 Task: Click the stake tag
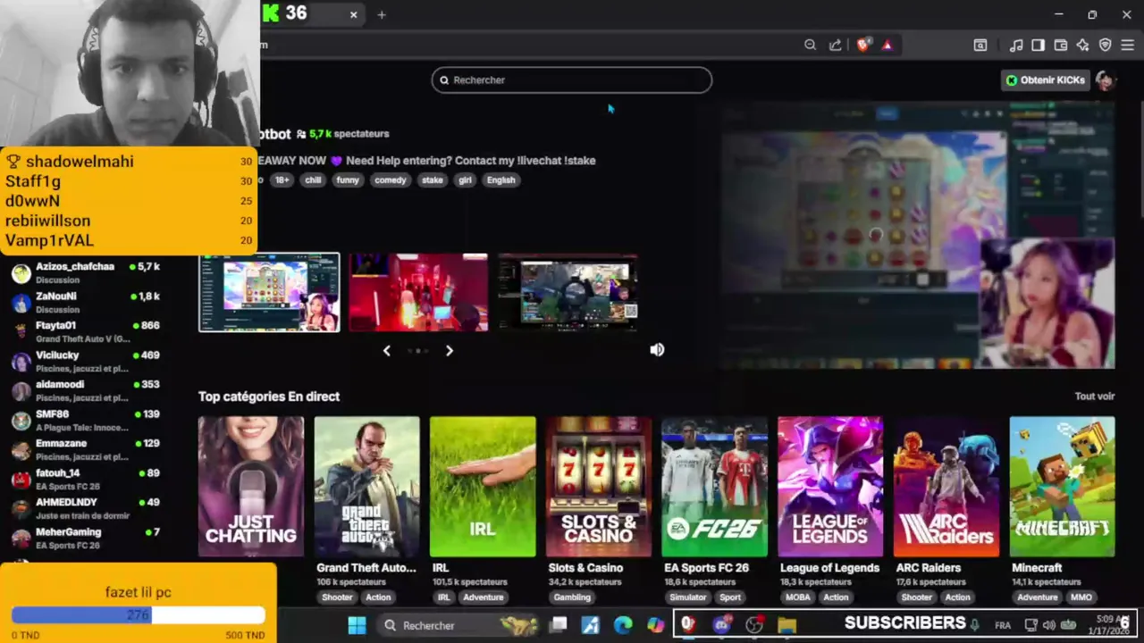(433, 180)
